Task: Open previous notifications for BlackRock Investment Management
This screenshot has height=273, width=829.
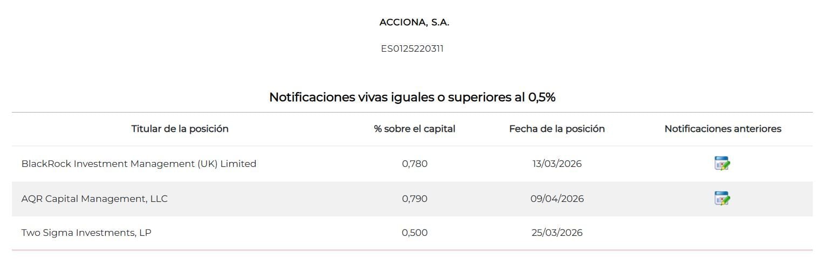Action: (722, 164)
